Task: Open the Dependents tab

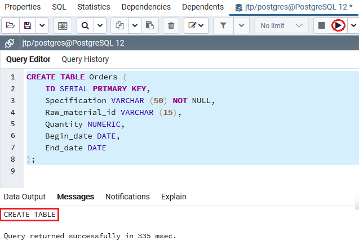Action: pyautogui.click(x=203, y=7)
